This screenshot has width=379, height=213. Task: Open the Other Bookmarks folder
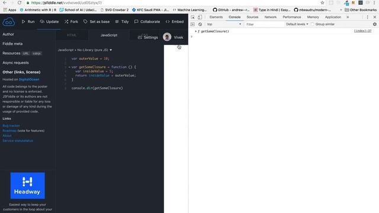pyautogui.click(x=361, y=10)
